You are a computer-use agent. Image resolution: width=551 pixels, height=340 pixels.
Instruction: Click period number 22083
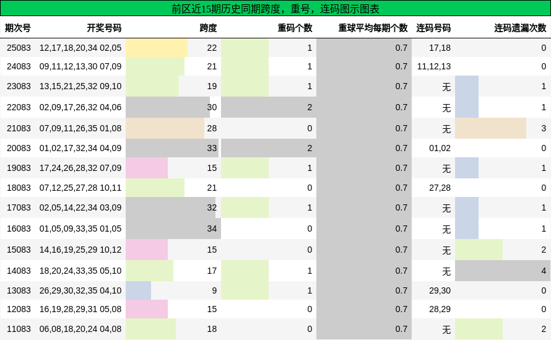point(19,107)
